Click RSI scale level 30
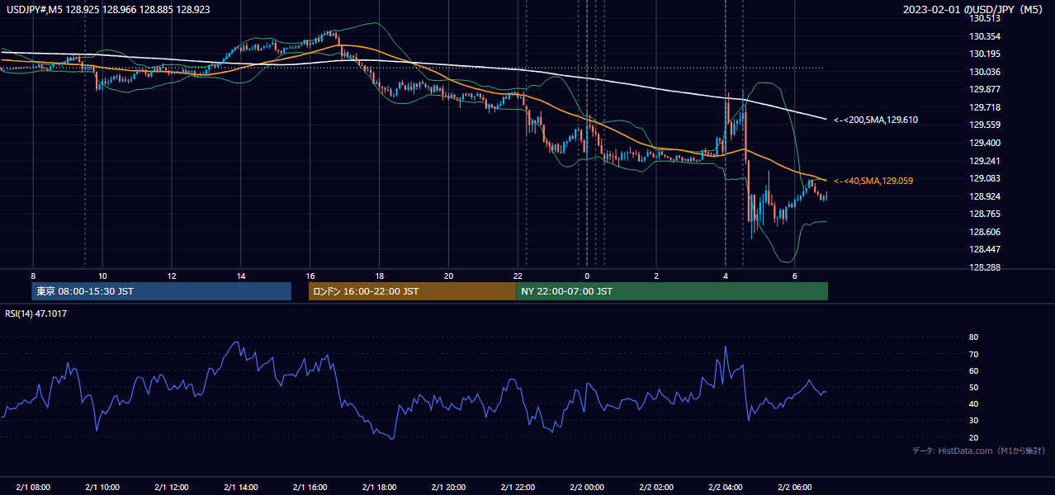 (973, 420)
